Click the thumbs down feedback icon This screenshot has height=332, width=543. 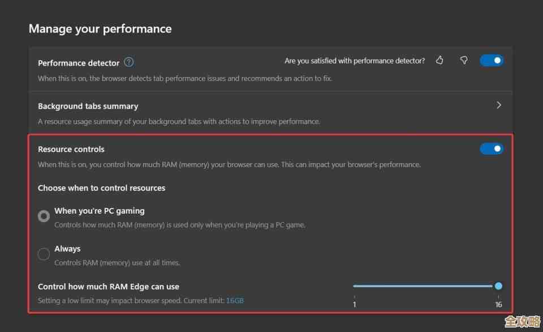coord(464,61)
